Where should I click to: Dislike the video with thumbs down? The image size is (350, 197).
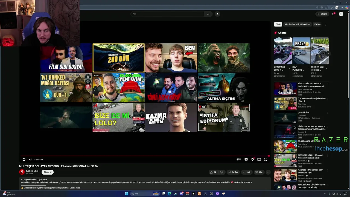222,172
